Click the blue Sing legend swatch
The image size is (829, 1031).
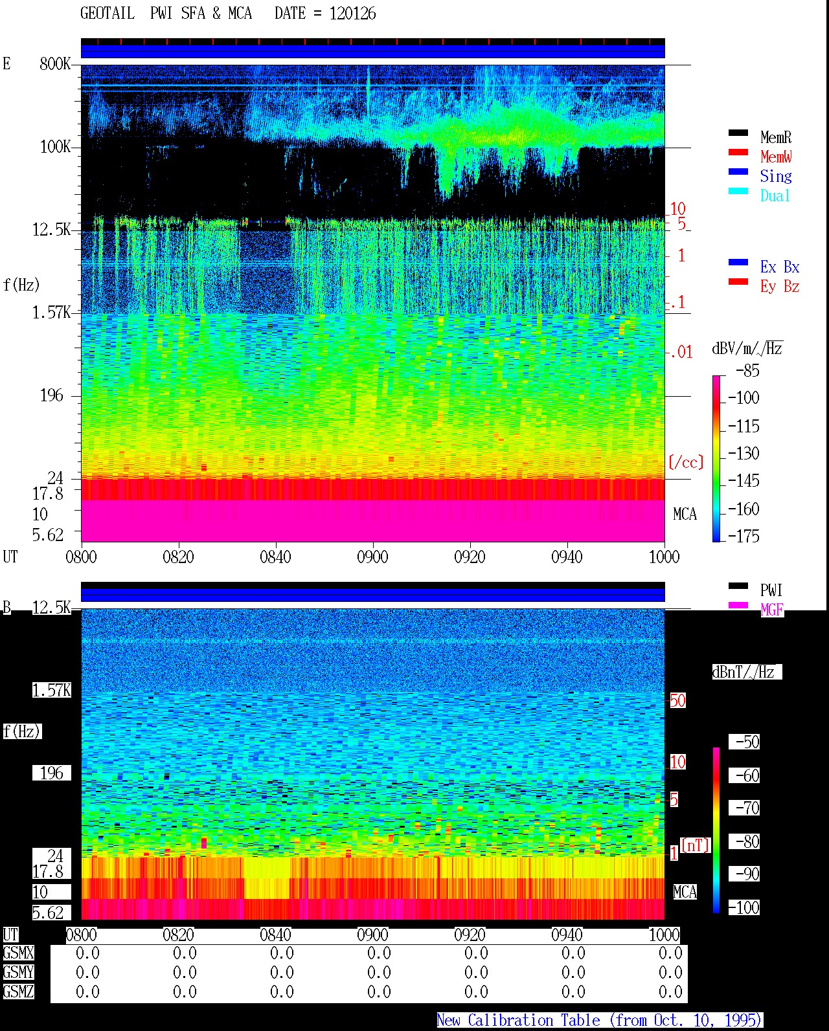pos(738,172)
